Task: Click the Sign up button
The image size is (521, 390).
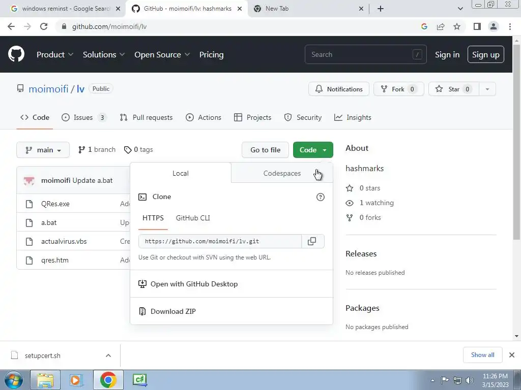Action: coord(485,55)
